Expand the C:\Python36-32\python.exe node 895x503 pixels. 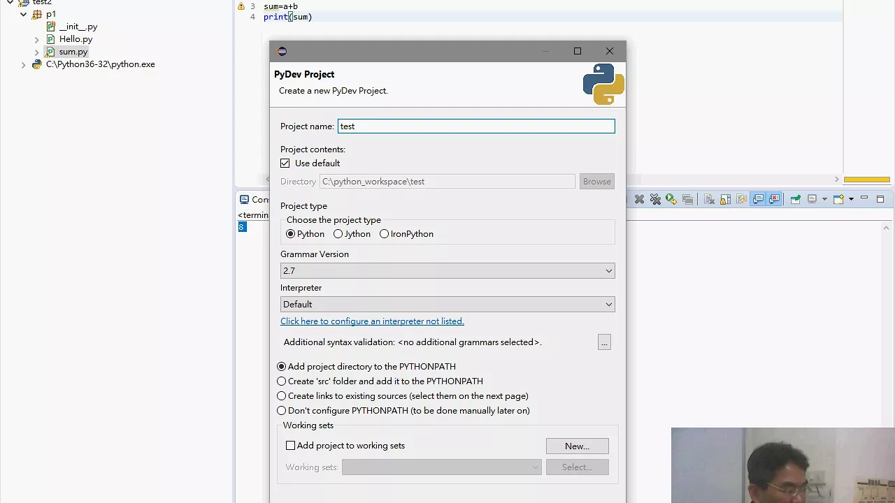[23, 64]
